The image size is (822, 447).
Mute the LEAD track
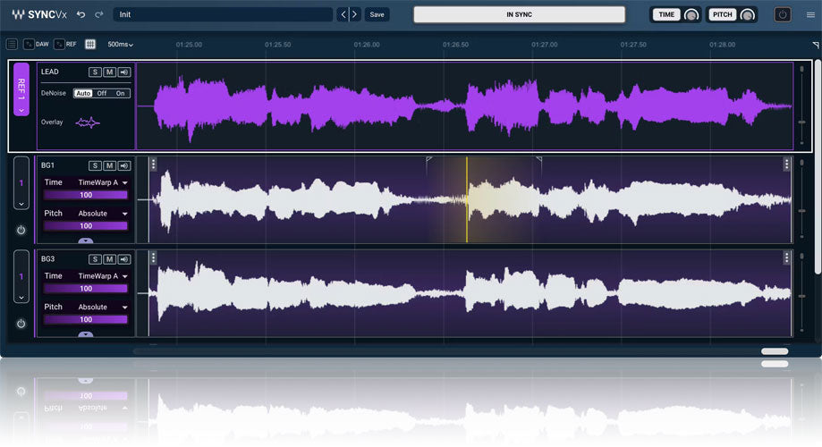109,72
